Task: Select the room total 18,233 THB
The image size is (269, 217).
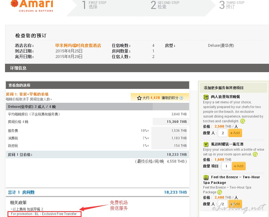Action: pyautogui.click(x=177, y=155)
